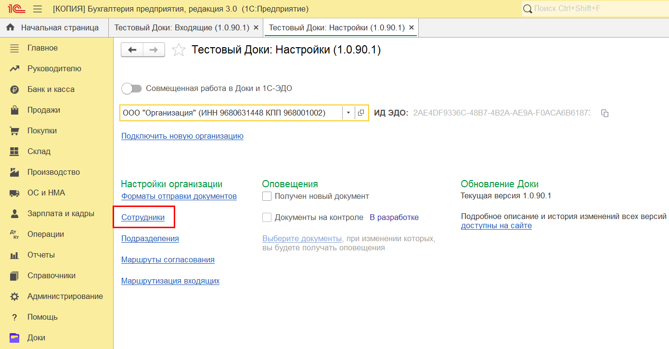Open Помощь question mark icon
This screenshot has height=349, width=669.
pos(14,317)
